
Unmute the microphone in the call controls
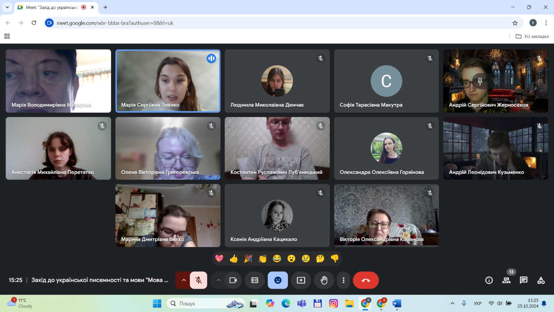pos(198,280)
